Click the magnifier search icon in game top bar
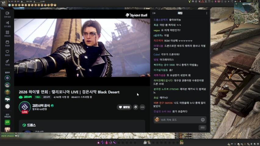260x146 pixels. pyautogui.click(x=232, y=1)
